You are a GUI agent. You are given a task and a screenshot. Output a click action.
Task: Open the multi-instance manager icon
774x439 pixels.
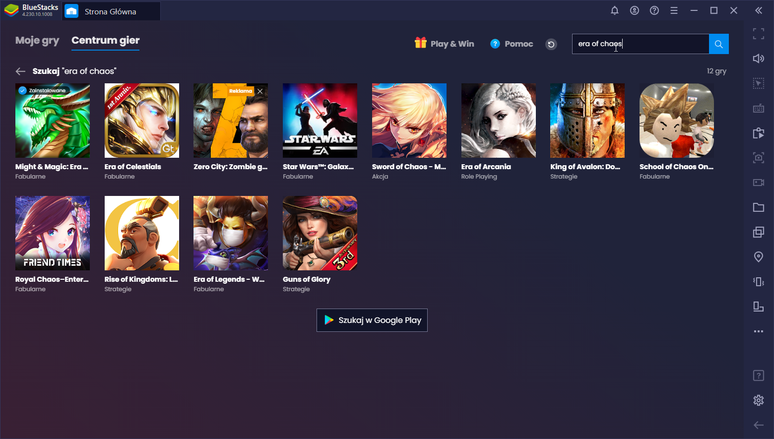pyautogui.click(x=758, y=232)
